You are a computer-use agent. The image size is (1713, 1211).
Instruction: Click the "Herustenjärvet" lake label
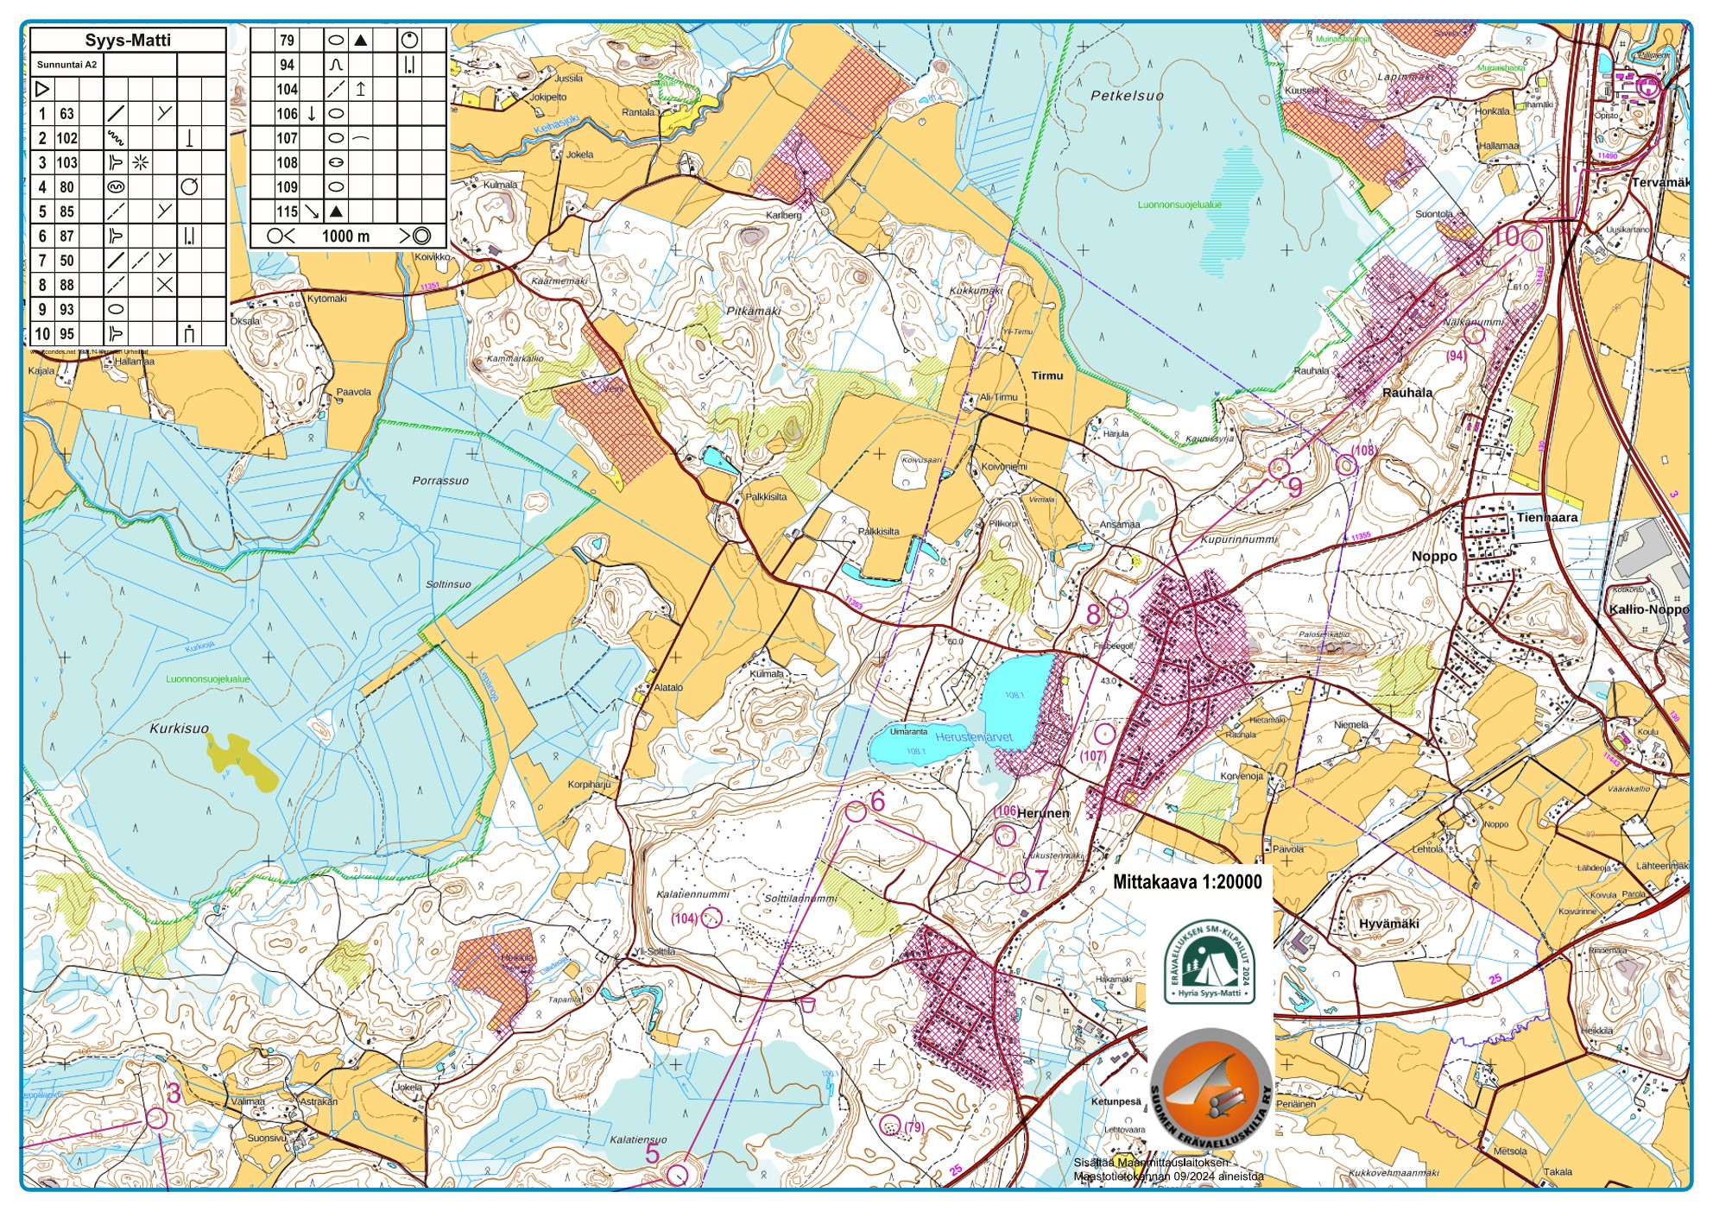[x=974, y=737]
